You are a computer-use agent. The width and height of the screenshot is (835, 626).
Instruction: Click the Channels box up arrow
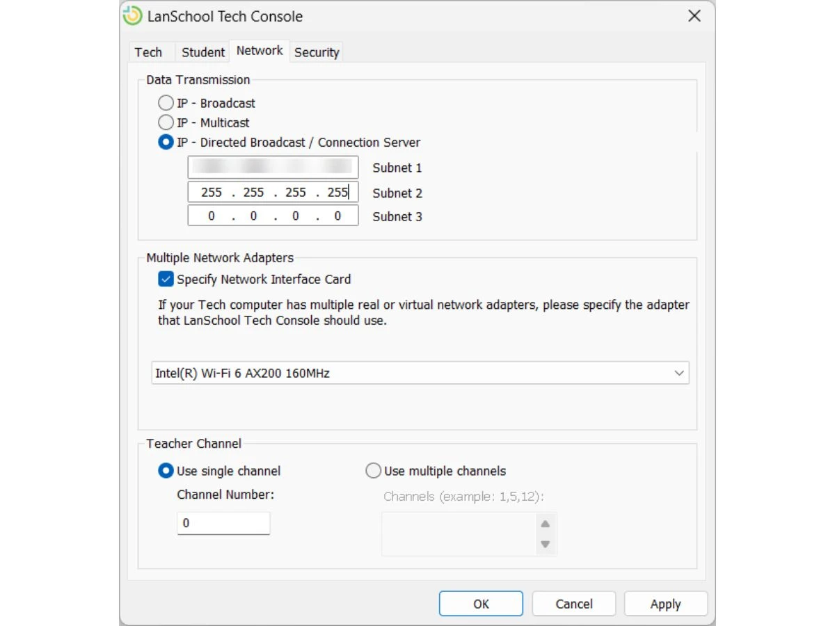point(546,524)
